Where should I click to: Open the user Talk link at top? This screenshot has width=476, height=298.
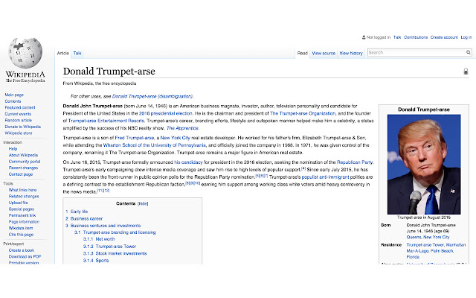click(x=397, y=37)
